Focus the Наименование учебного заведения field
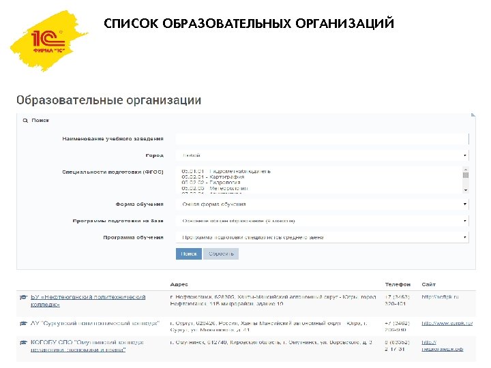This screenshot has width=491, height=368. click(322, 139)
